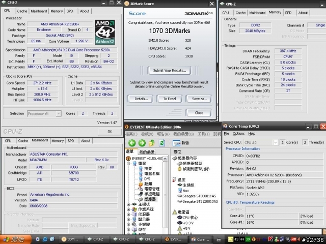Open the 工具 menu in EVEREST
The width and height of the screenshot is (326, 244).
click(x=203, y=134)
